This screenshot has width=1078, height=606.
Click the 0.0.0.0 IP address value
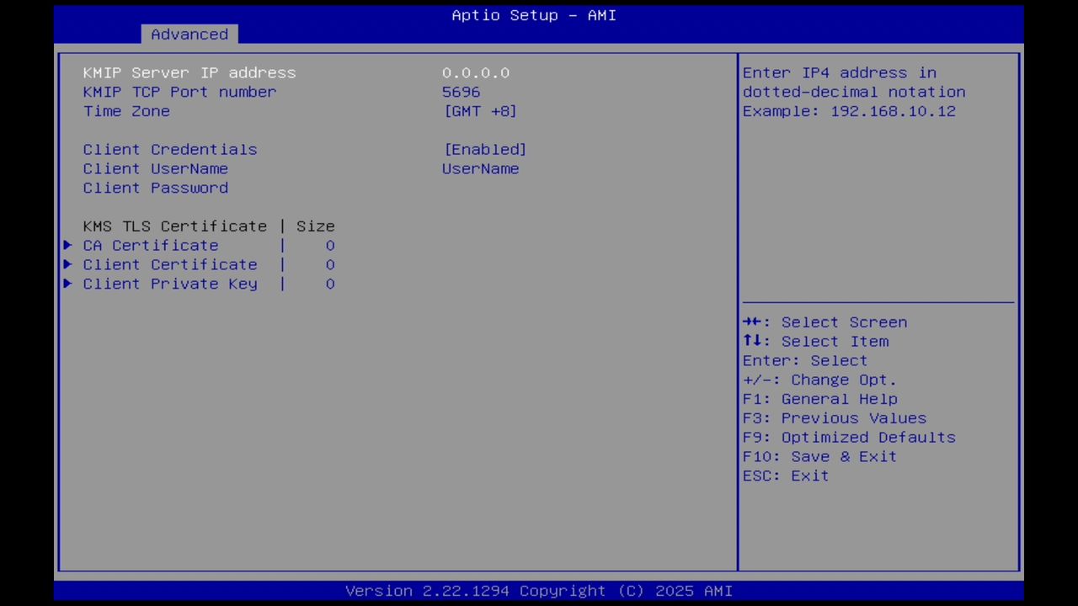tap(476, 72)
